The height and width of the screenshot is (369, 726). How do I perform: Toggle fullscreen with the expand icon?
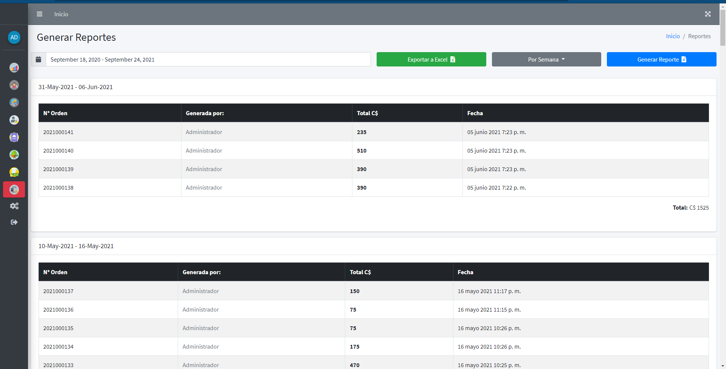708,14
